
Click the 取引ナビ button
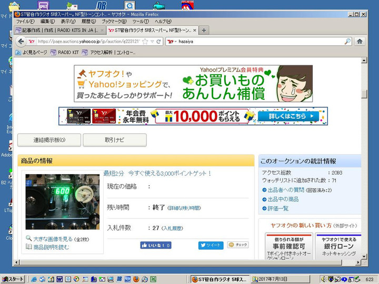(114, 140)
